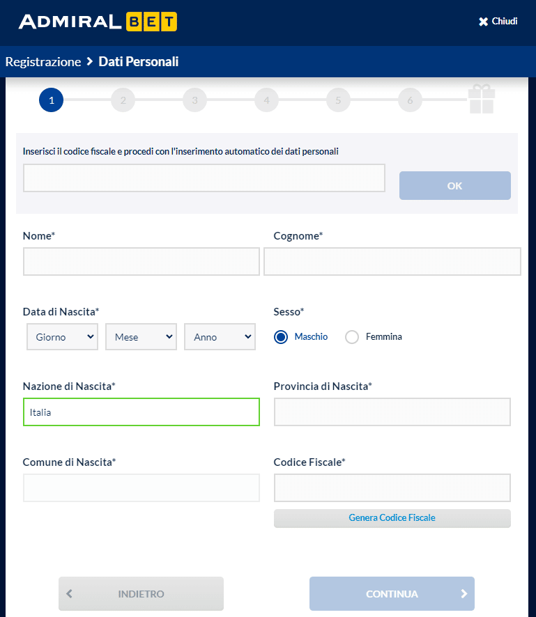The height and width of the screenshot is (617, 536).
Task: Click Genera Codice Fiscale
Action: click(392, 517)
